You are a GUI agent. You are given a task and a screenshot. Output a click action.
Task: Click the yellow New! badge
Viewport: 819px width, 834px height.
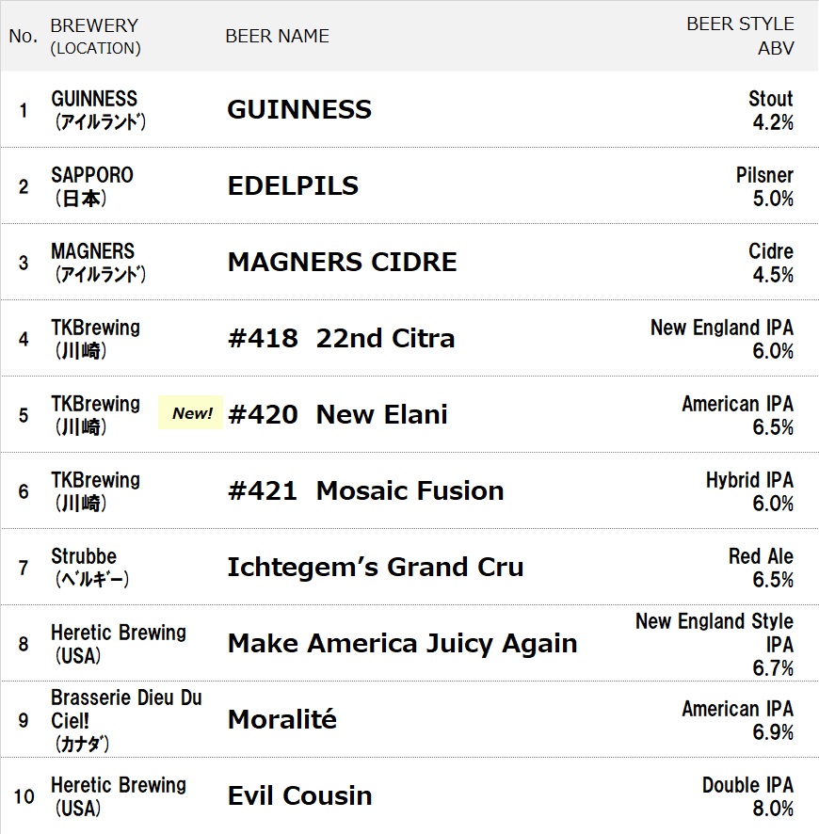(x=192, y=413)
